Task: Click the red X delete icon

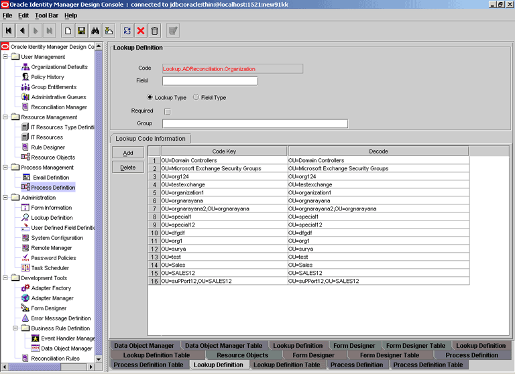Action: point(141,31)
